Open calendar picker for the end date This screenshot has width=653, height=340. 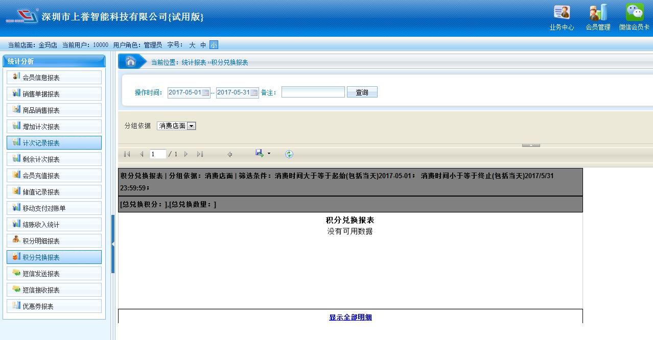coord(254,93)
